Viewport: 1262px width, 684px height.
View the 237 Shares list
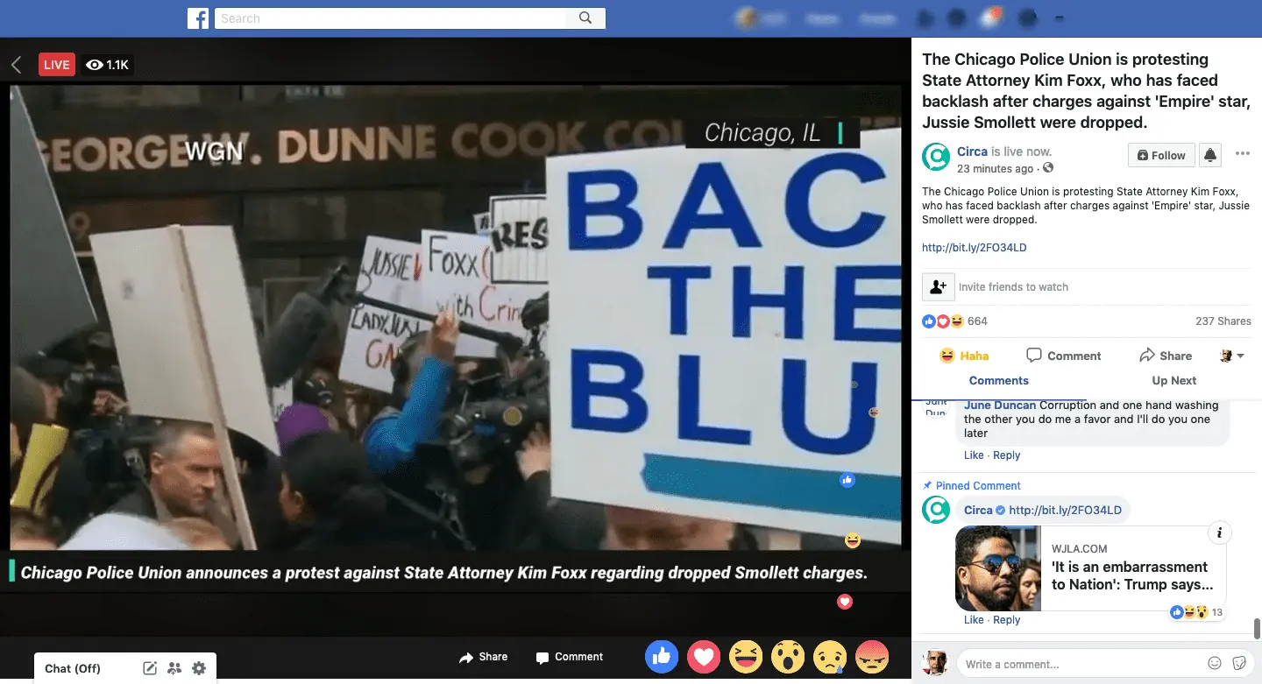click(1223, 321)
